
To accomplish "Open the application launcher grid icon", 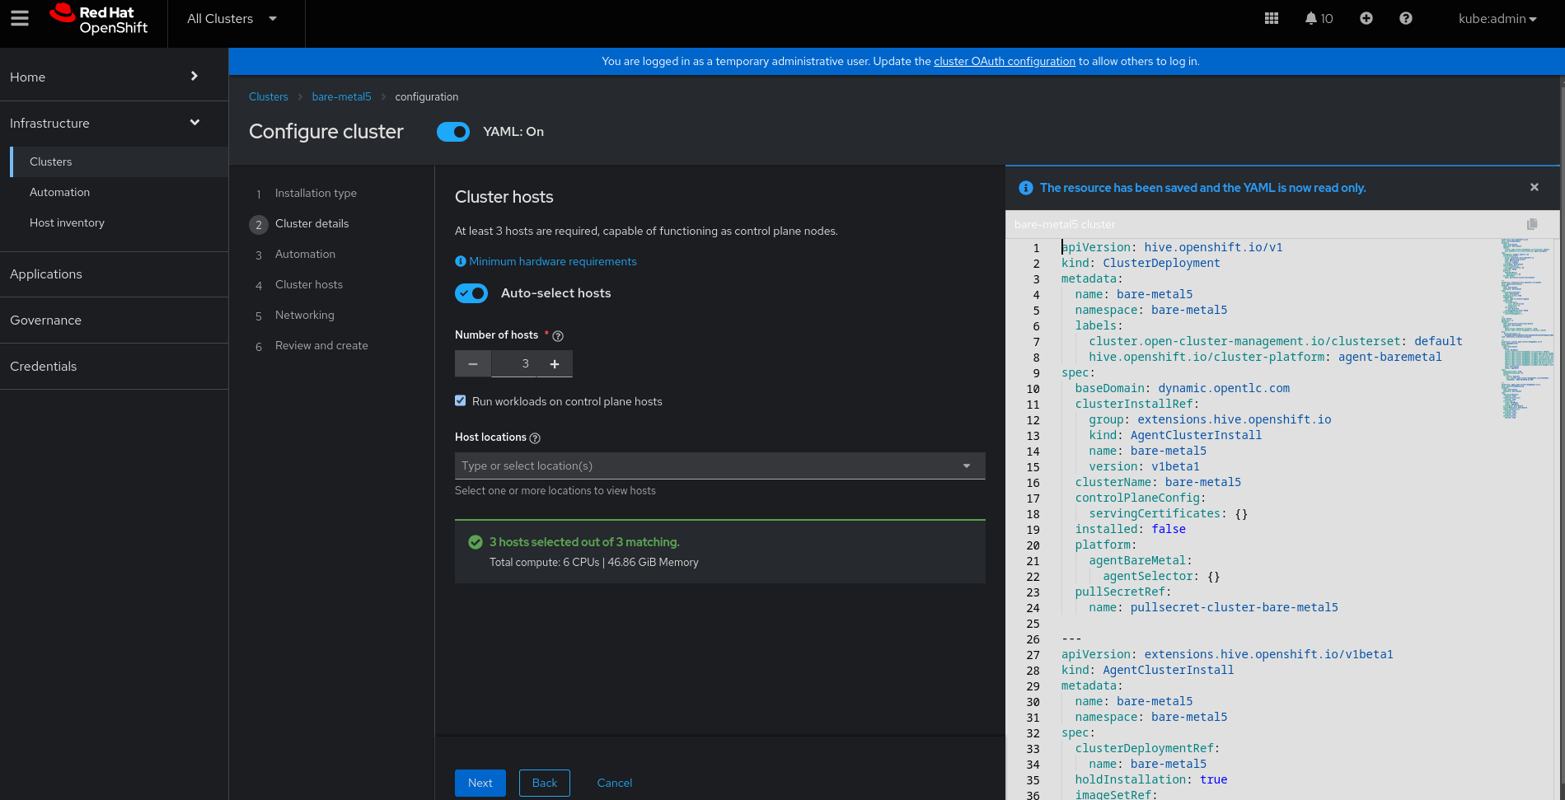I will pyautogui.click(x=1272, y=18).
